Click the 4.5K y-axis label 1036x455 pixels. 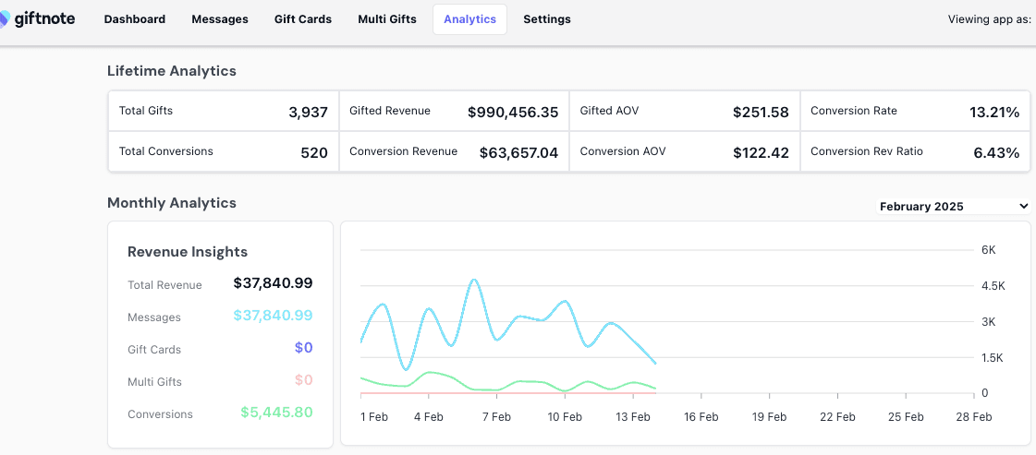point(993,285)
